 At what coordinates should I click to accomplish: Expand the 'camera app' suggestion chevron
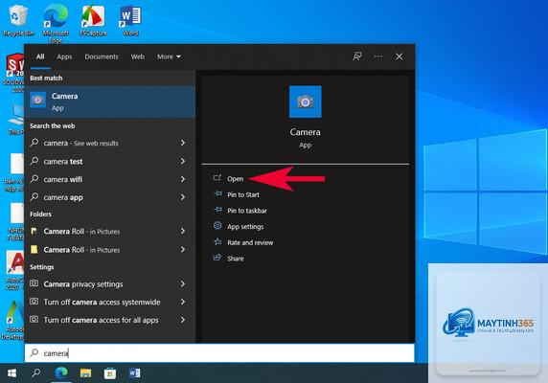click(x=183, y=197)
